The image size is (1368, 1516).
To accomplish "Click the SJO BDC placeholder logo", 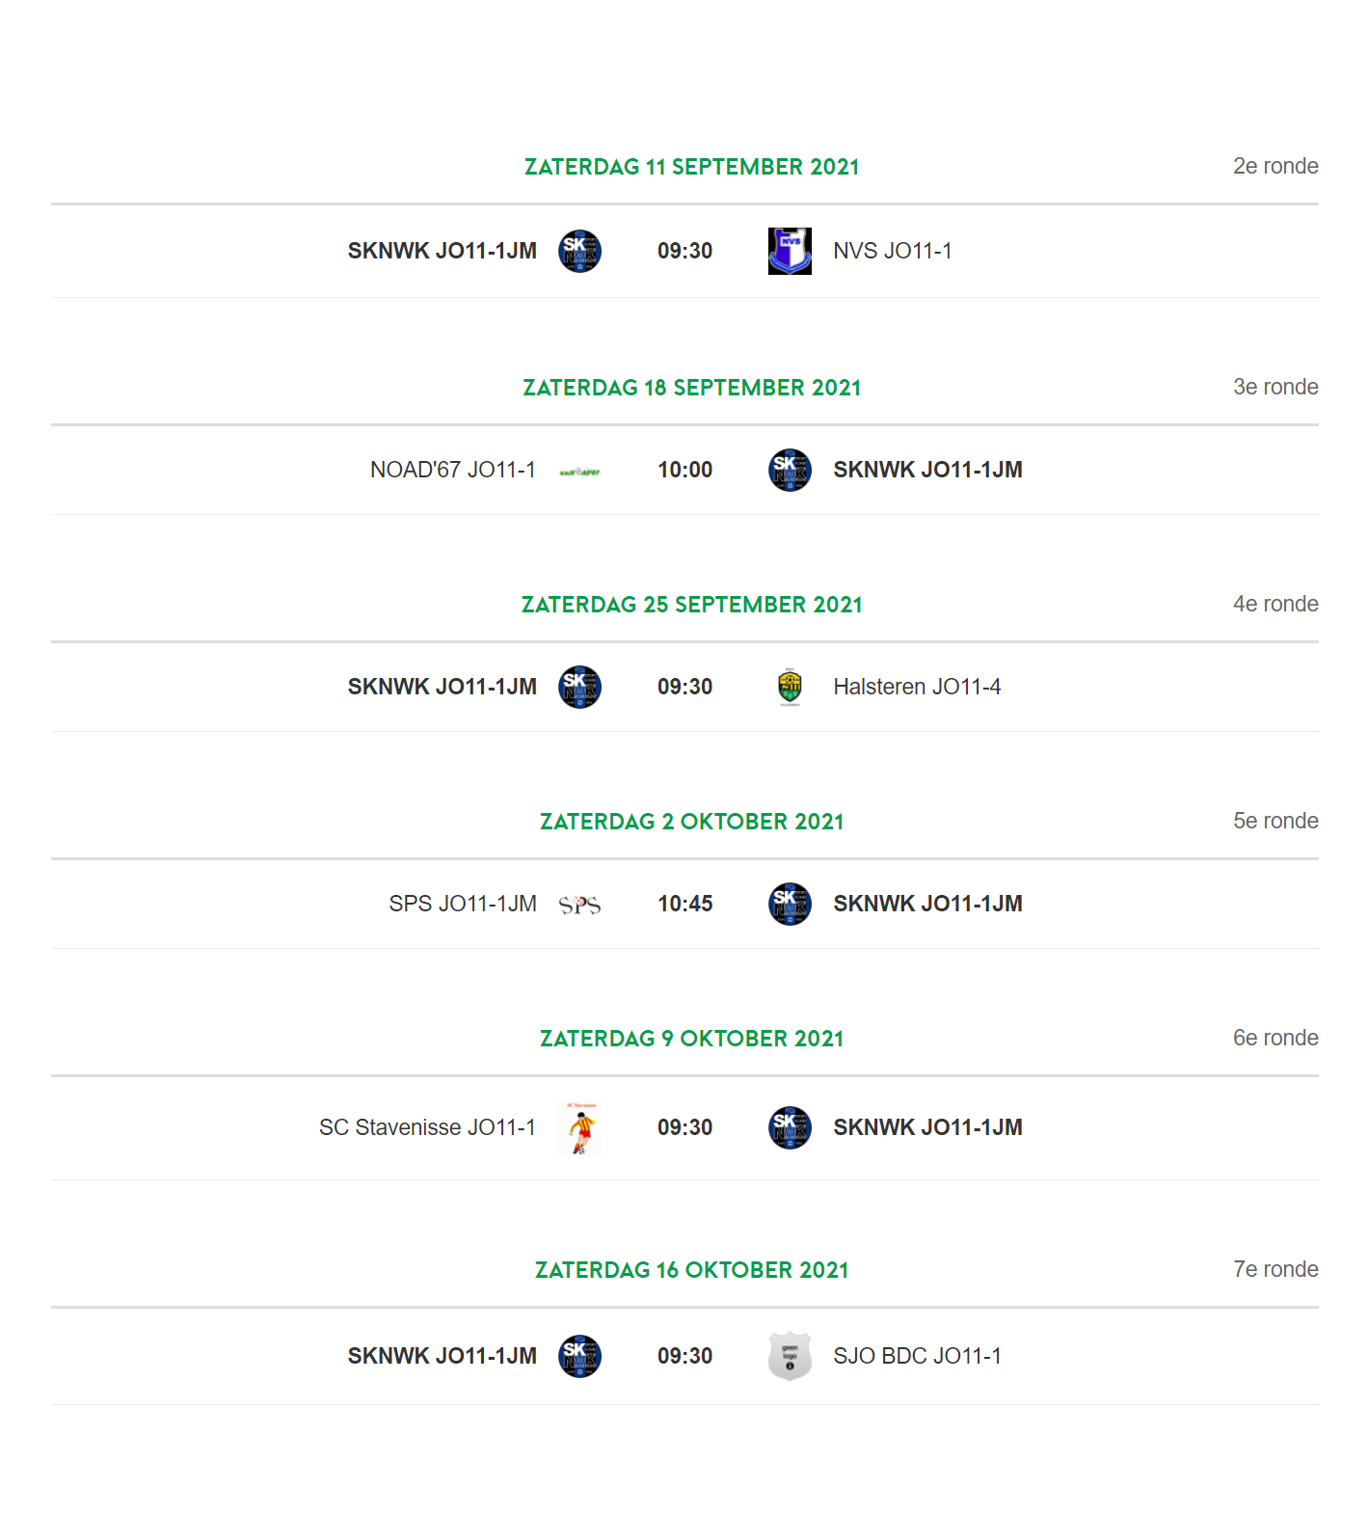I will click(790, 1356).
